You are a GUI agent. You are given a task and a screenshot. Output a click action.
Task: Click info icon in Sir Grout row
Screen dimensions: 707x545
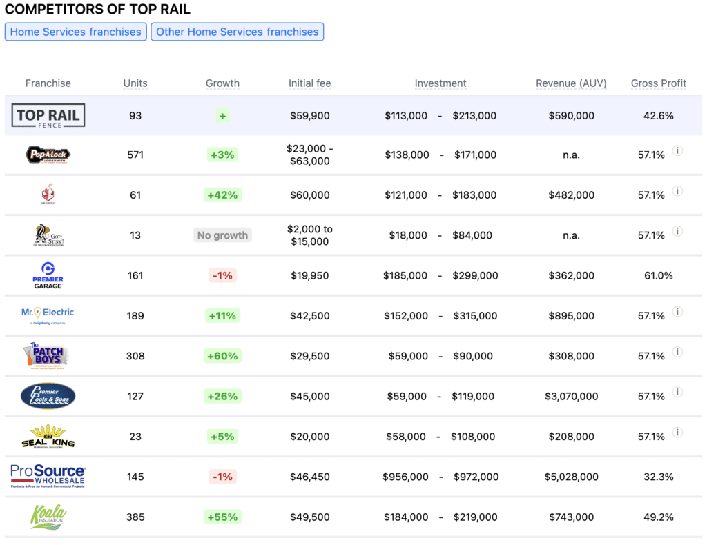pos(677,190)
